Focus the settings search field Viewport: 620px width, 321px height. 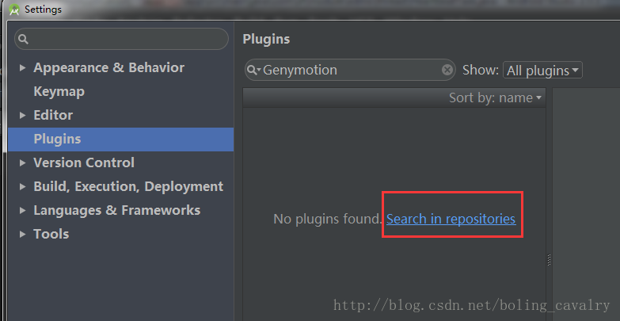[x=127, y=39]
